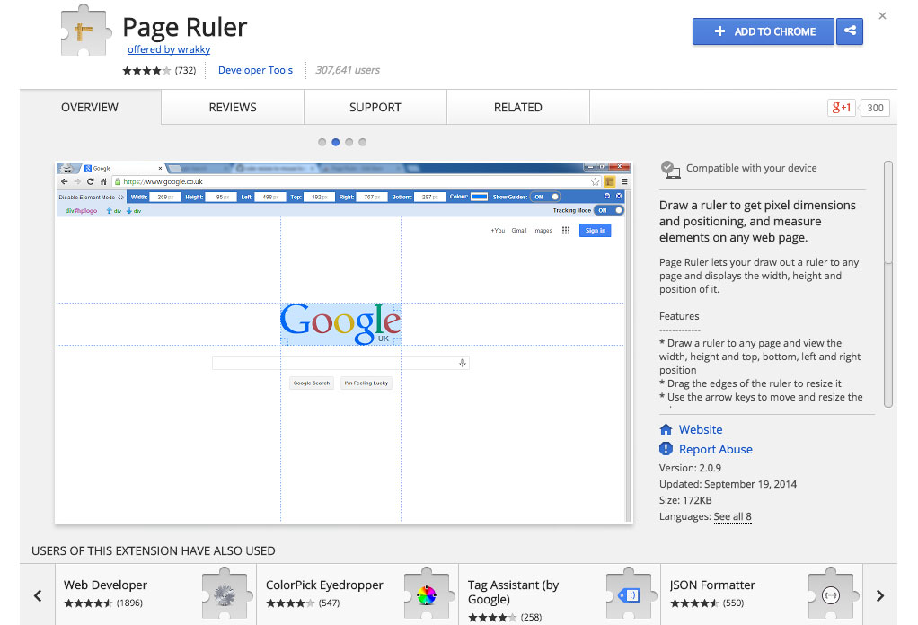Click the Report Abuse exclamation icon
The width and height of the screenshot is (918, 625).
point(666,449)
